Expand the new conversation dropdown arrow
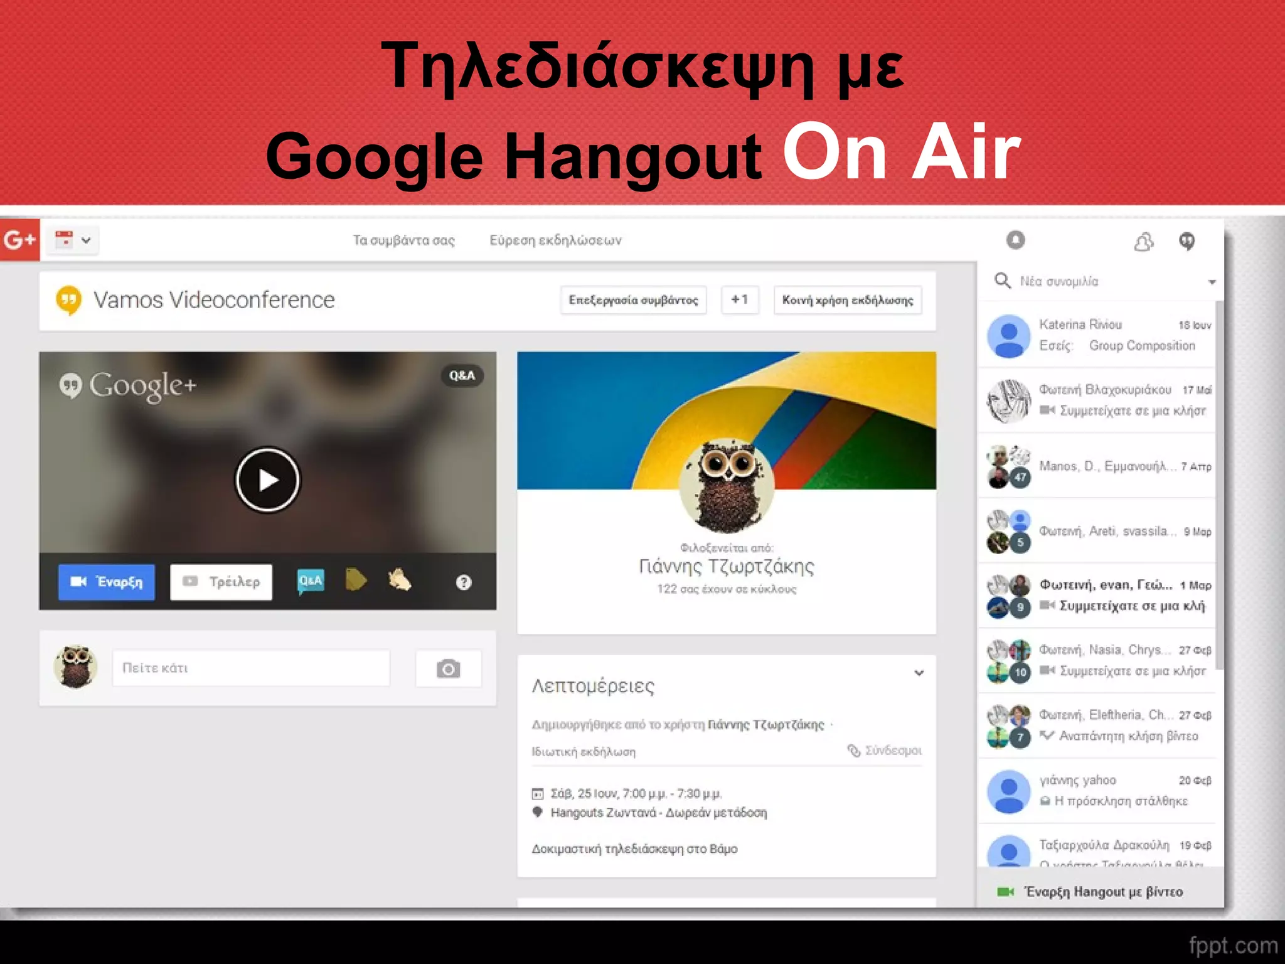The width and height of the screenshot is (1285, 964). click(1212, 282)
